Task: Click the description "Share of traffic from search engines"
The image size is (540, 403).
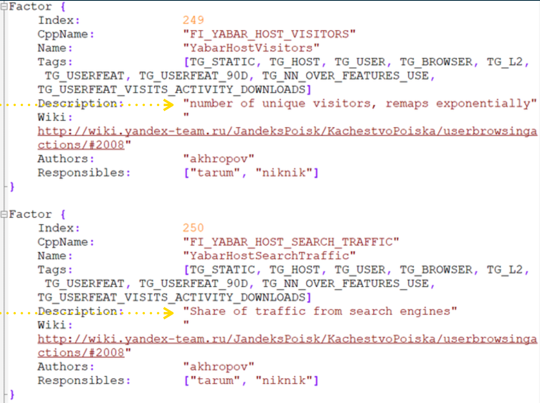Action: [320, 312]
